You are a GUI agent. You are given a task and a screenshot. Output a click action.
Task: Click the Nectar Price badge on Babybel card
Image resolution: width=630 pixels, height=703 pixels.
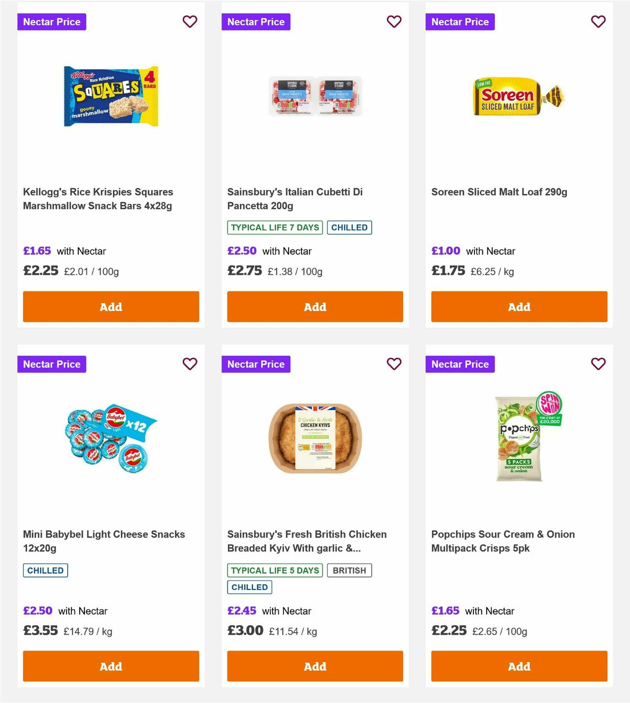click(51, 364)
